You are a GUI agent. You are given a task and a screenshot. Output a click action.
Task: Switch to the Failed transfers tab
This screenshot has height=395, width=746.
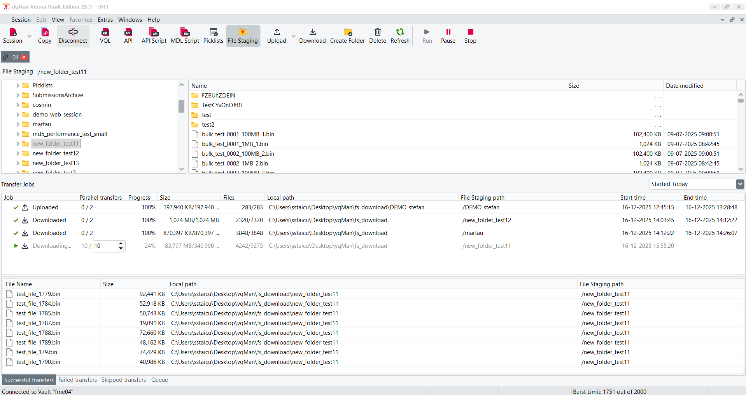pyautogui.click(x=77, y=380)
